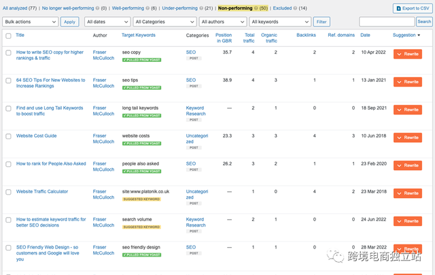Switch to the Under-performing tab

(x=175, y=8)
